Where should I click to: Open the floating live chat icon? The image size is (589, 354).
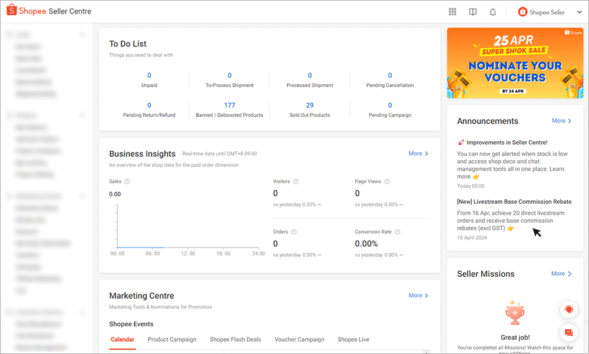point(568,333)
